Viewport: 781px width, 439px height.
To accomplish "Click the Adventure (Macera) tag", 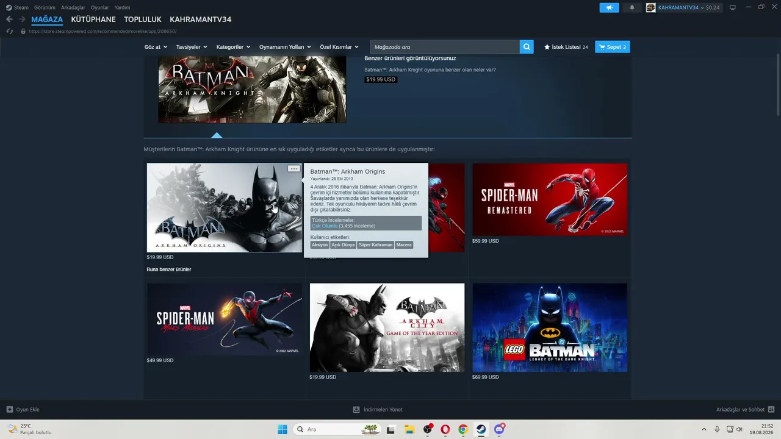I will [404, 244].
